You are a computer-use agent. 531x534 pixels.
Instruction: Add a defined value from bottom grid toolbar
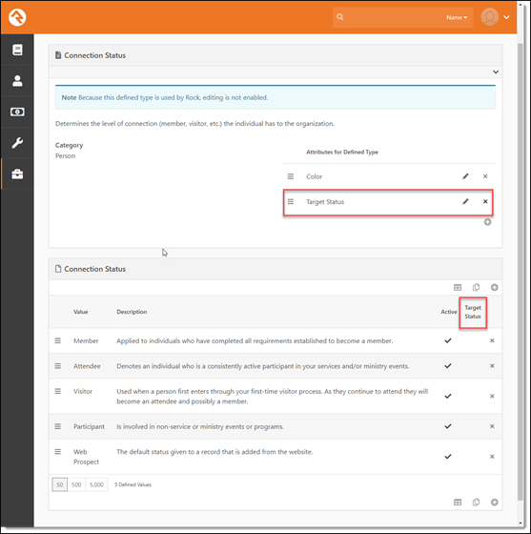494,503
